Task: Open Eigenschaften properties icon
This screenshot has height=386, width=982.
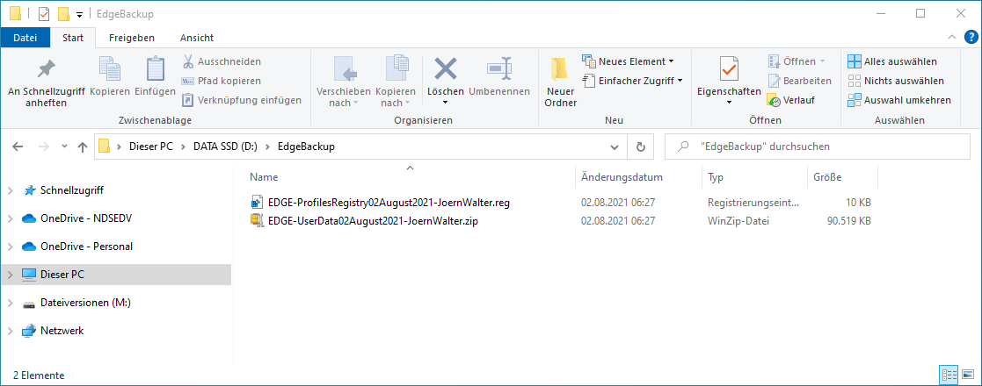Action: pyautogui.click(x=728, y=68)
